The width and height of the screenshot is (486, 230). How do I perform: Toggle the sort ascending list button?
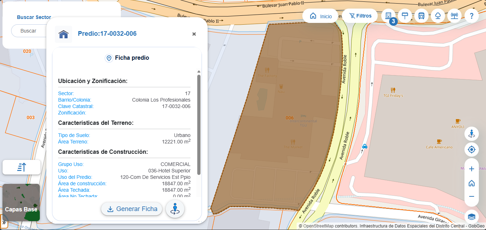(x=22, y=167)
